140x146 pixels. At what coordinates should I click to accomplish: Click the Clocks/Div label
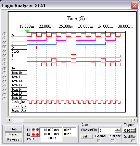(x=89, y=130)
